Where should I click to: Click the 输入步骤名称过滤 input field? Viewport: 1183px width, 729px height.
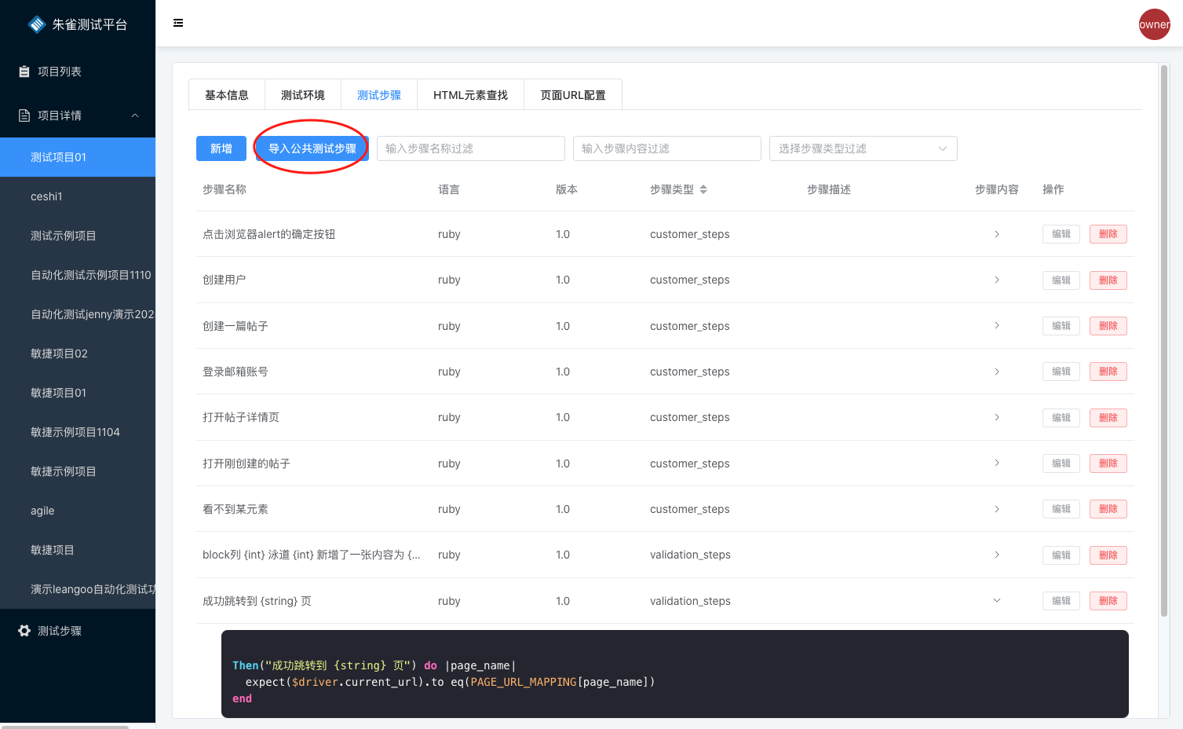tap(470, 148)
